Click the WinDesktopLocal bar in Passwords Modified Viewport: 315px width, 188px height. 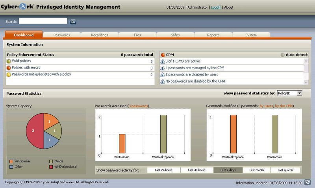(233, 134)
